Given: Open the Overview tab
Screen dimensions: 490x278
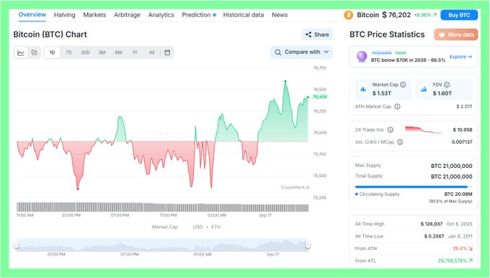Looking at the screenshot, I should point(32,14).
